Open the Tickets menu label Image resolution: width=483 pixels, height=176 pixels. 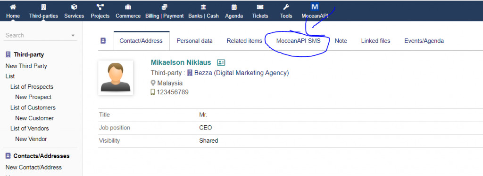pyautogui.click(x=260, y=16)
